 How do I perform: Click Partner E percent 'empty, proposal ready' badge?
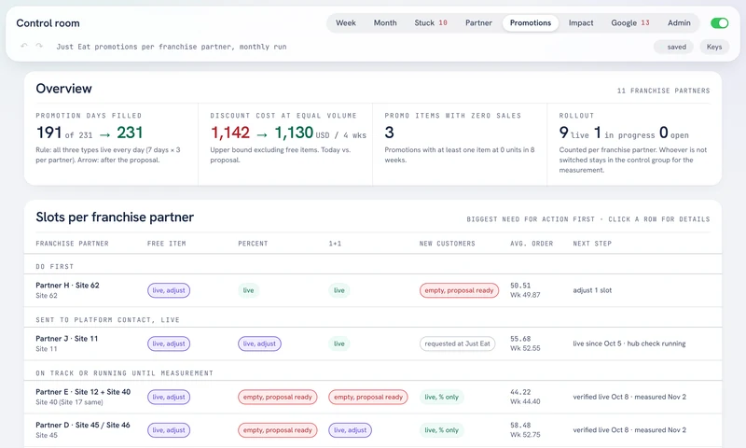[x=277, y=397]
